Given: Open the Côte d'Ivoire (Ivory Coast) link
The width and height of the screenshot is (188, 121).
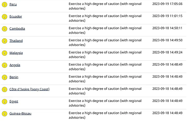Looking at the screenshot, I should point(29,89).
